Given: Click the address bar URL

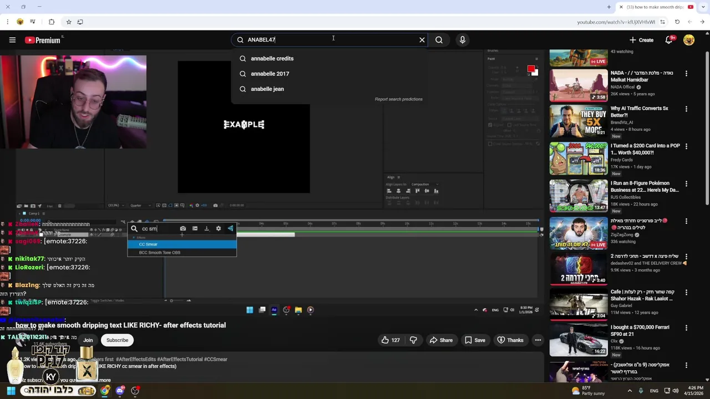Looking at the screenshot, I should [x=616, y=22].
